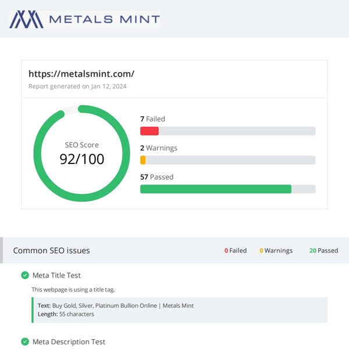Viewport: 349px width, 349px height.
Task: Filter by 0 Warnings in Common SEO issues
Action: [x=276, y=251]
